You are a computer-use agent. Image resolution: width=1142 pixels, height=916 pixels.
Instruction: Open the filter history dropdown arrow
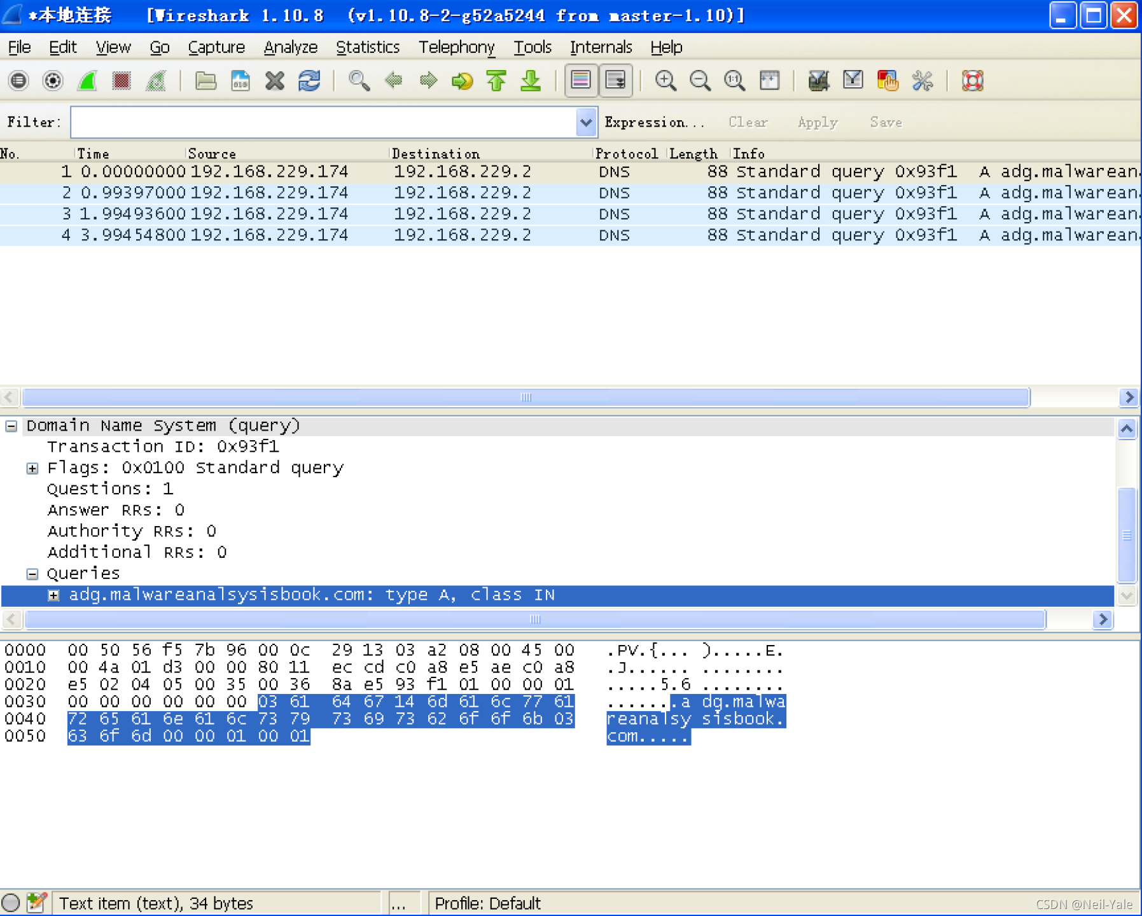point(586,122)
